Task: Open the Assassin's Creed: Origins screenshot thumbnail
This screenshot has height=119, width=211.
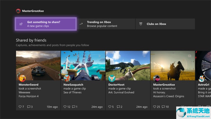Action: pos(173,65)
